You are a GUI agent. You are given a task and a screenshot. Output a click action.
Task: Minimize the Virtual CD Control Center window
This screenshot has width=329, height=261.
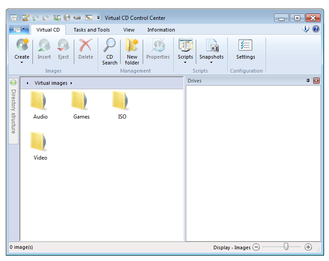(281, 18)
